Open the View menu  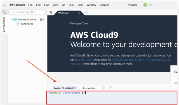55,5
